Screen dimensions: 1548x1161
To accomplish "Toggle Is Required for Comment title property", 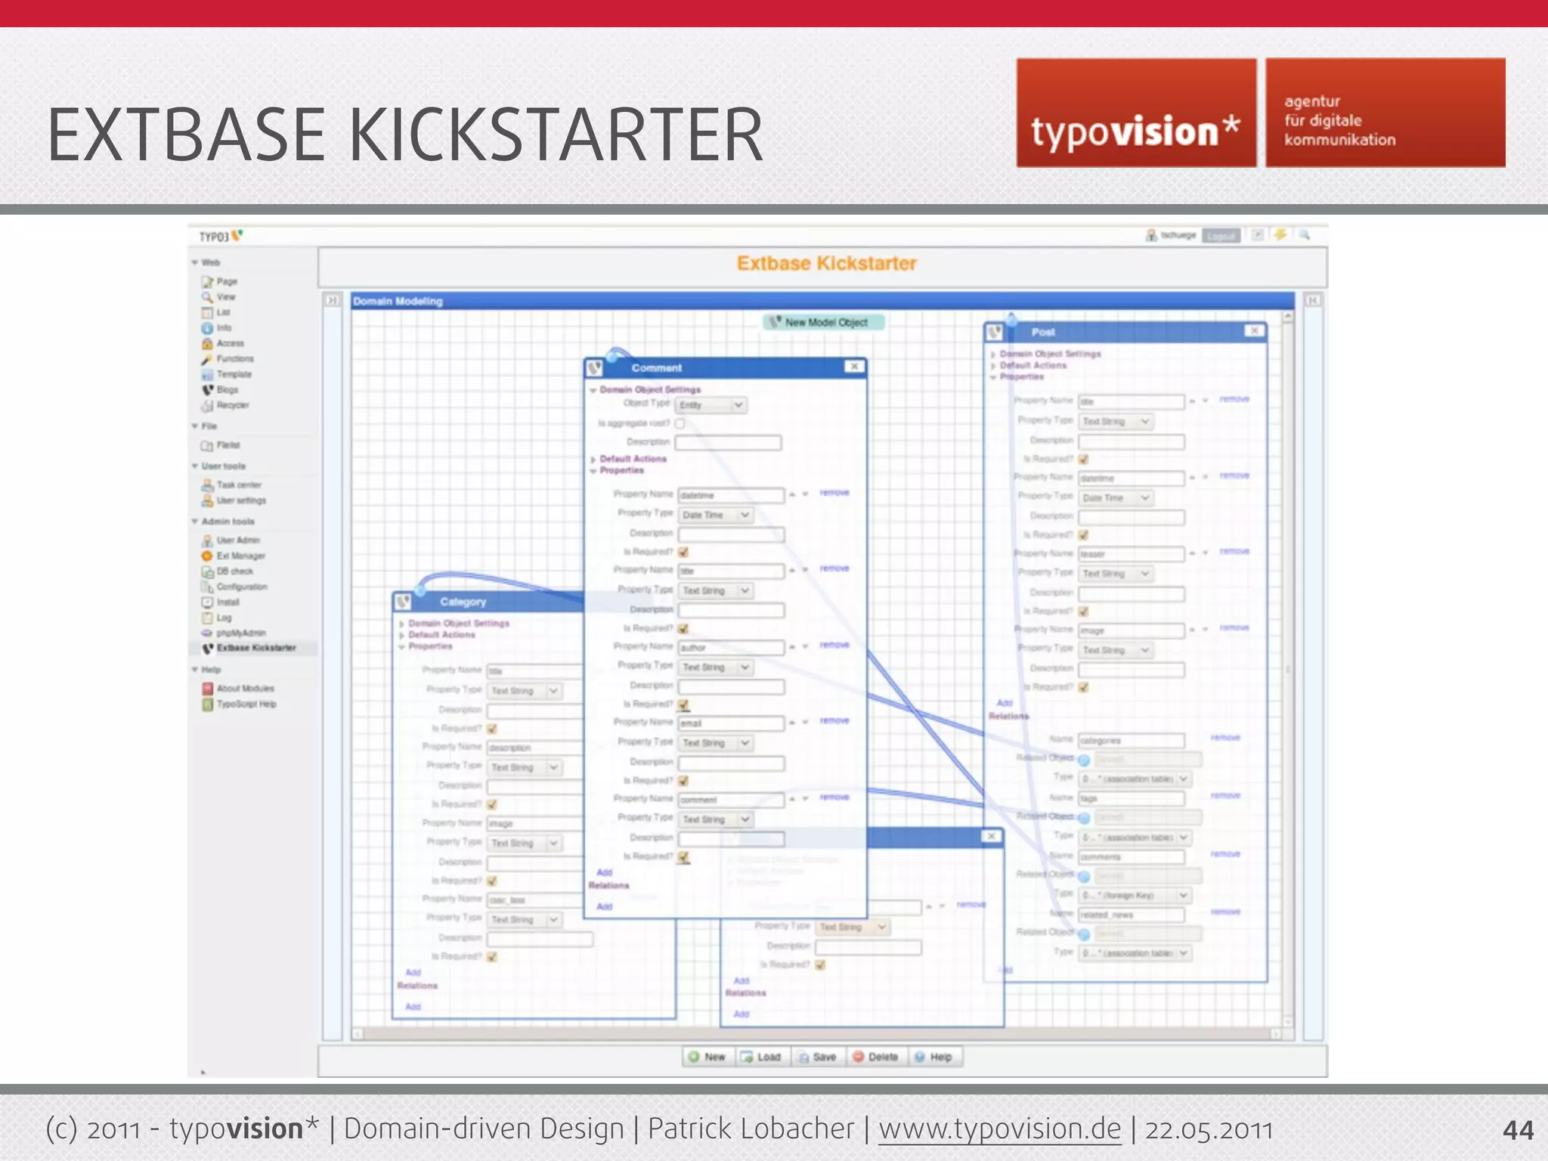I will coord(683,629).
